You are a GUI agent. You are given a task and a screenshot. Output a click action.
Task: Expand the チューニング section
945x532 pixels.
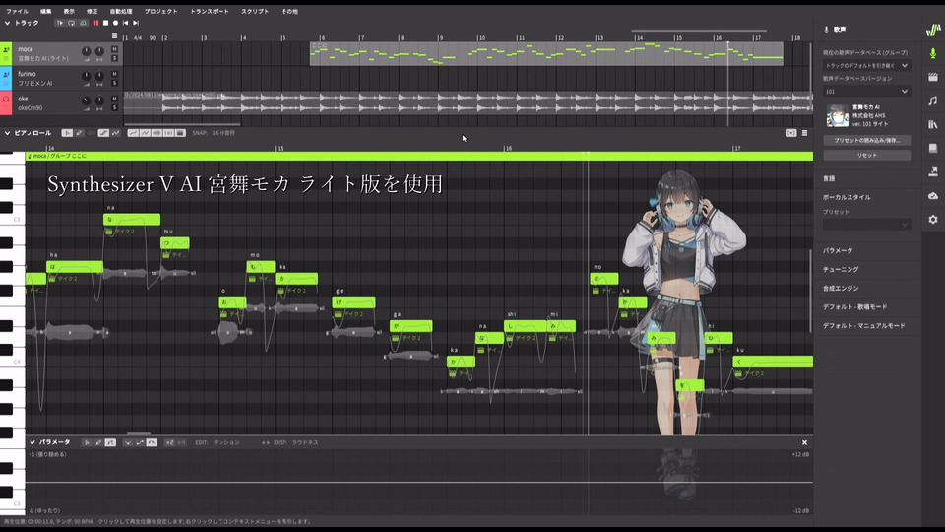841,270
